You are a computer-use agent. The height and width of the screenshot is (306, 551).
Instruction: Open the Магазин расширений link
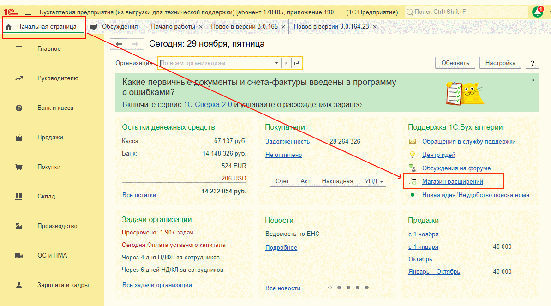coord(453,182)
